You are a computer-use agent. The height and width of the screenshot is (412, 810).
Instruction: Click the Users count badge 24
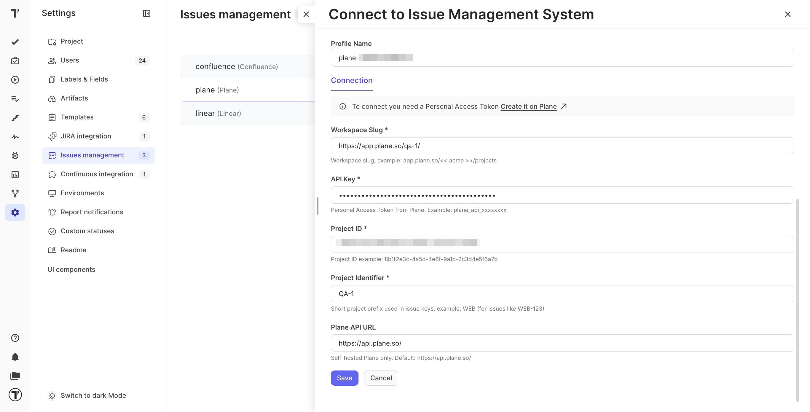point(142,60)
